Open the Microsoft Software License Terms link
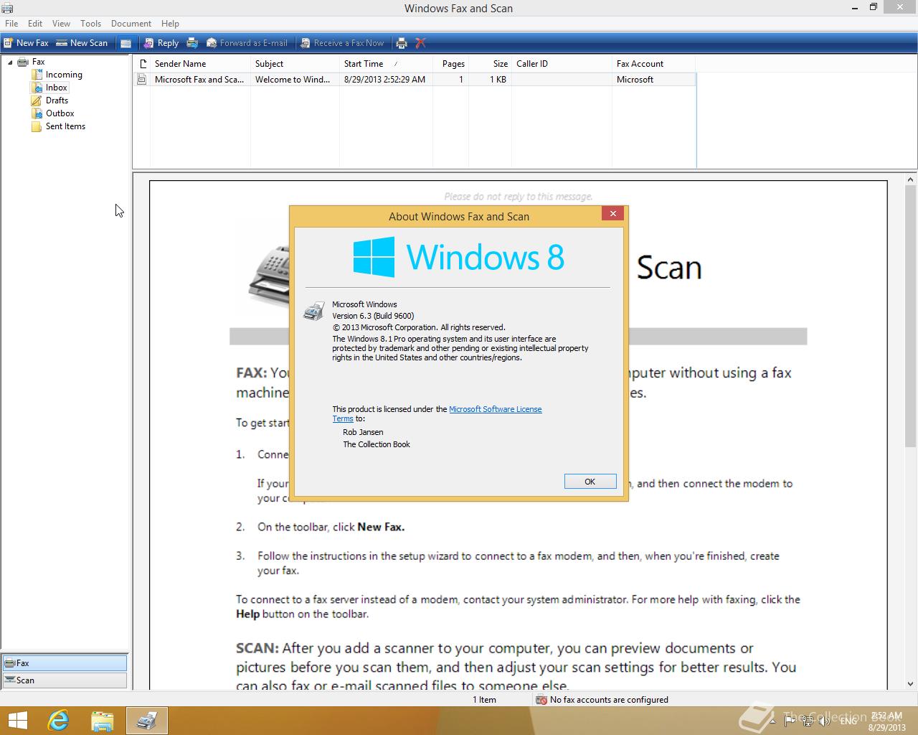Image resolution: width=918 pixels, height=735 pixels. 496,409
